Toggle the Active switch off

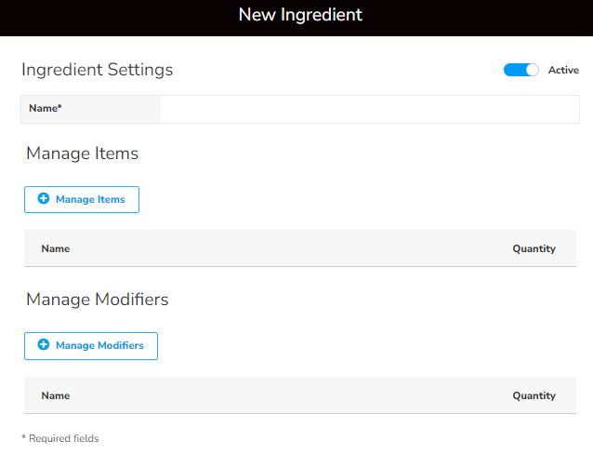pos(521,70)
